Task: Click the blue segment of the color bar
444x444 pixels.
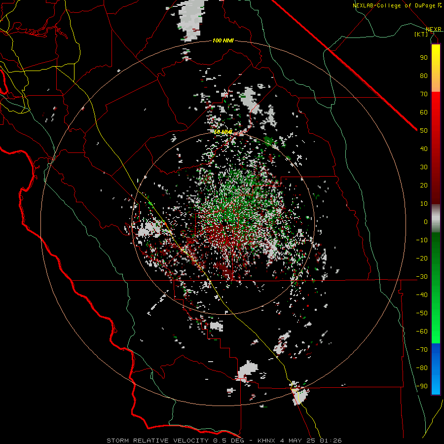Action: 436,369
